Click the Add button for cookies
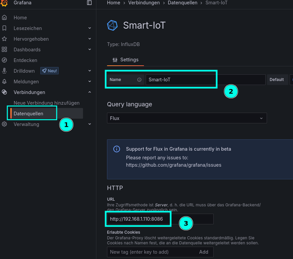 pyautogui.click(x=204, y=252)
